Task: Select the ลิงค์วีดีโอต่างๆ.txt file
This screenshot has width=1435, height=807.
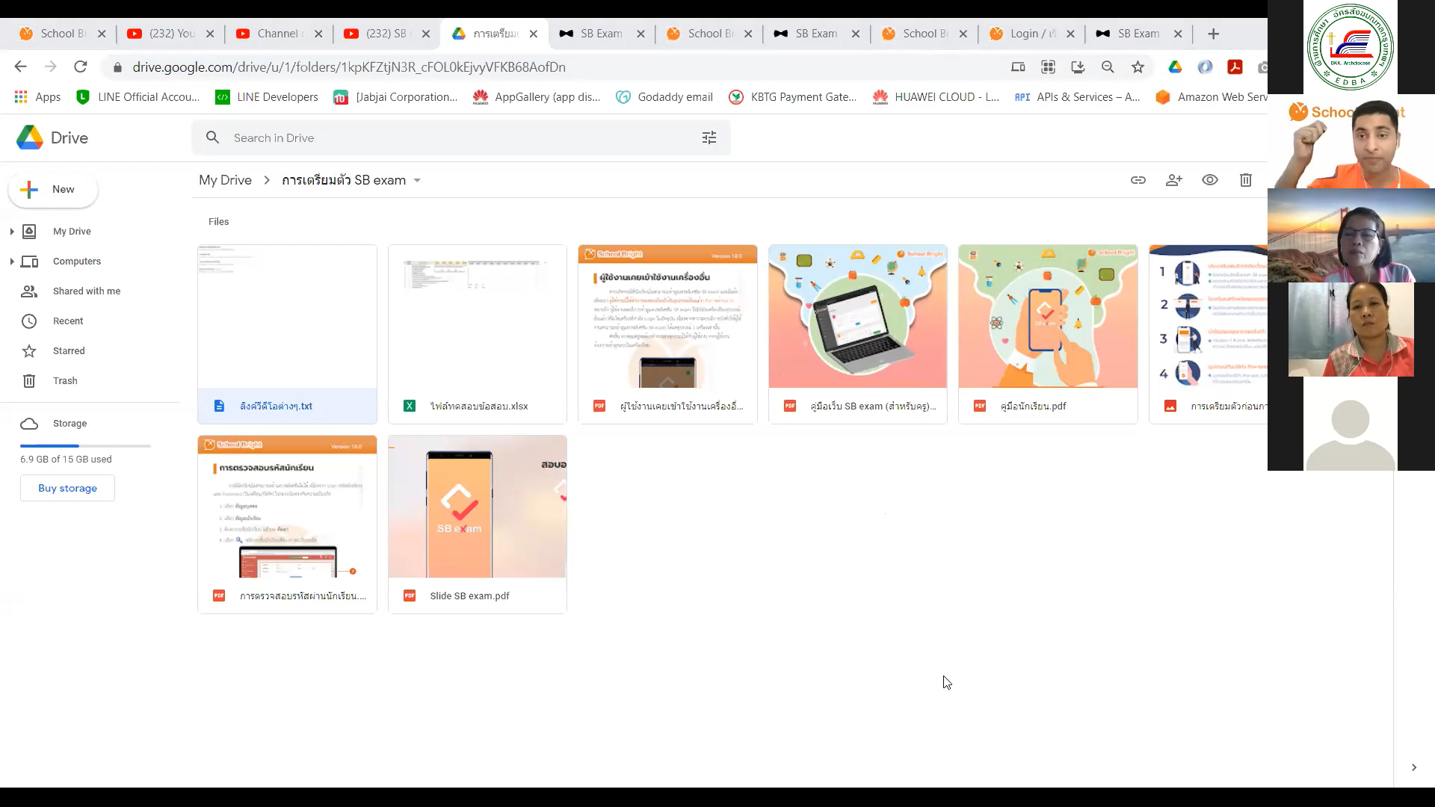Action: tap(287, 334)
